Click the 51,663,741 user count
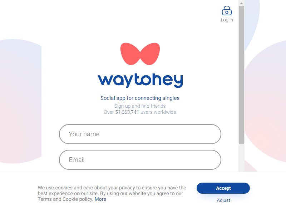 127,112
